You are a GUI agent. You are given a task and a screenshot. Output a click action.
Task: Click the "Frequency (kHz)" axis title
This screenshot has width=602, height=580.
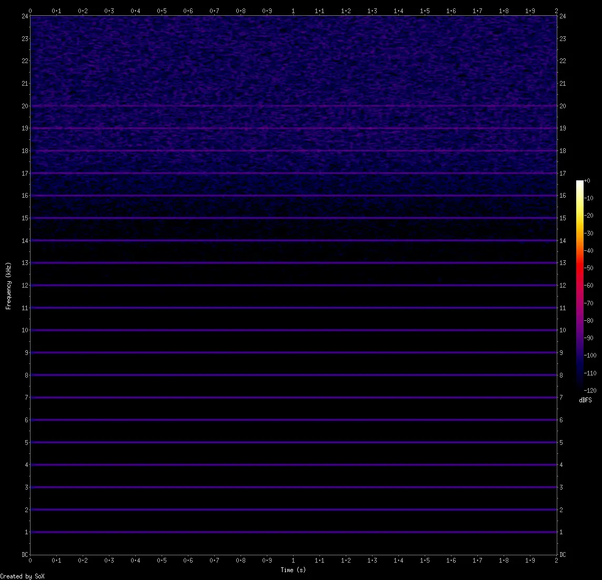click(x=8, y=286)
